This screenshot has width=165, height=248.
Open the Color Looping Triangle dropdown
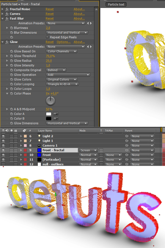tap(62, 84)
